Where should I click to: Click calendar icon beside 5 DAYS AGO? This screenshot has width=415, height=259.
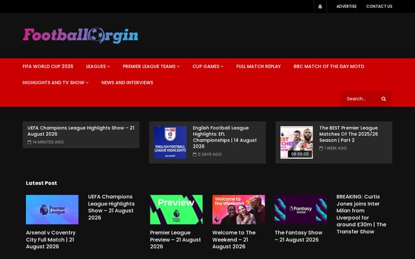coord(195,154)
